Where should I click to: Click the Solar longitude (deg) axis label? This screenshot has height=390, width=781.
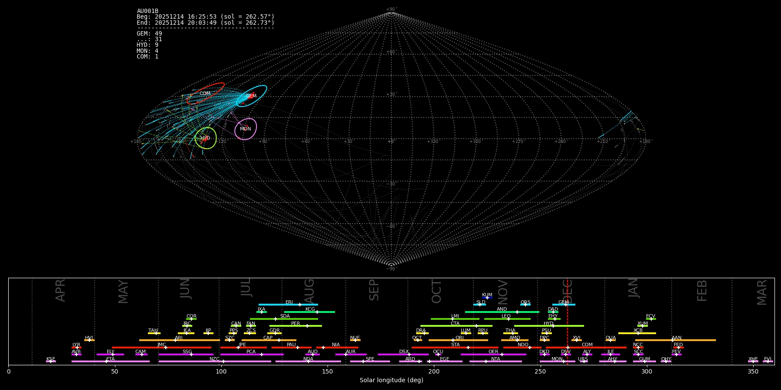point(391,380)
